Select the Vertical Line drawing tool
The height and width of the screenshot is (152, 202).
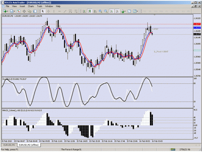pyautogui.click(x=54, y=11)
